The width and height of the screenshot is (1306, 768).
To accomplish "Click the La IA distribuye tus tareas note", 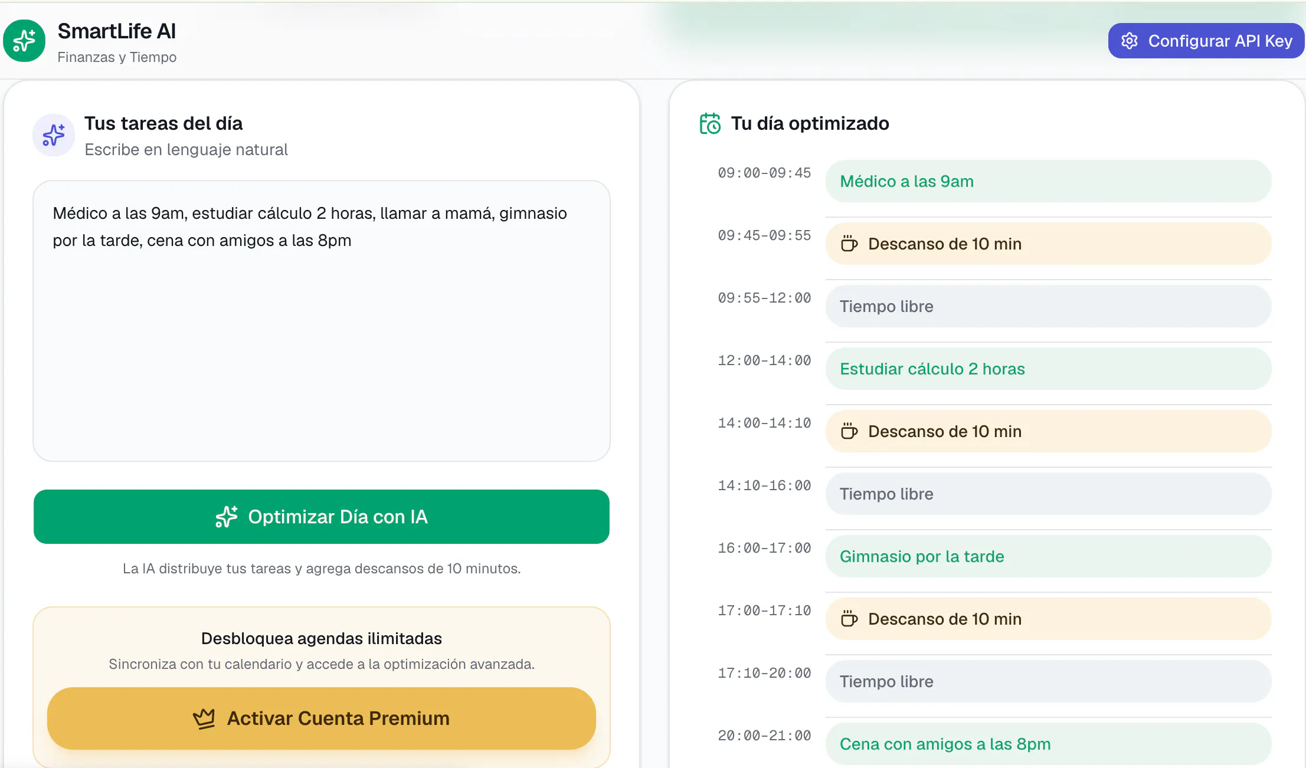I will [322, 569].
